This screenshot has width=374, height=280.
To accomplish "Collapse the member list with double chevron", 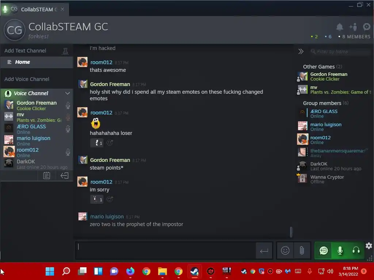I will (301, 51).
